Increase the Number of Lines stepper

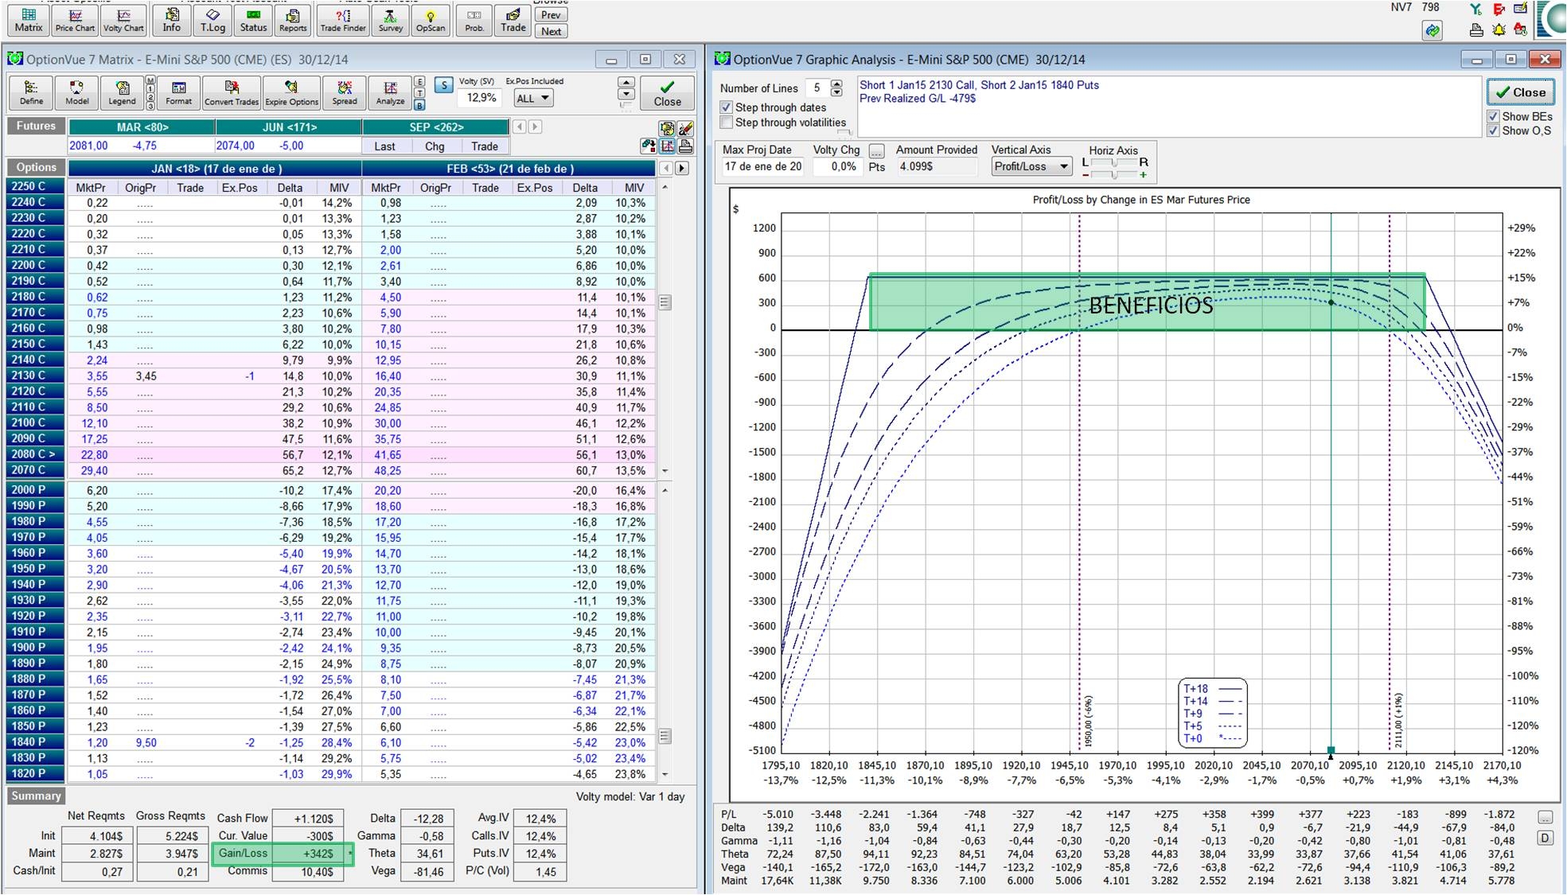click(836, 84)
